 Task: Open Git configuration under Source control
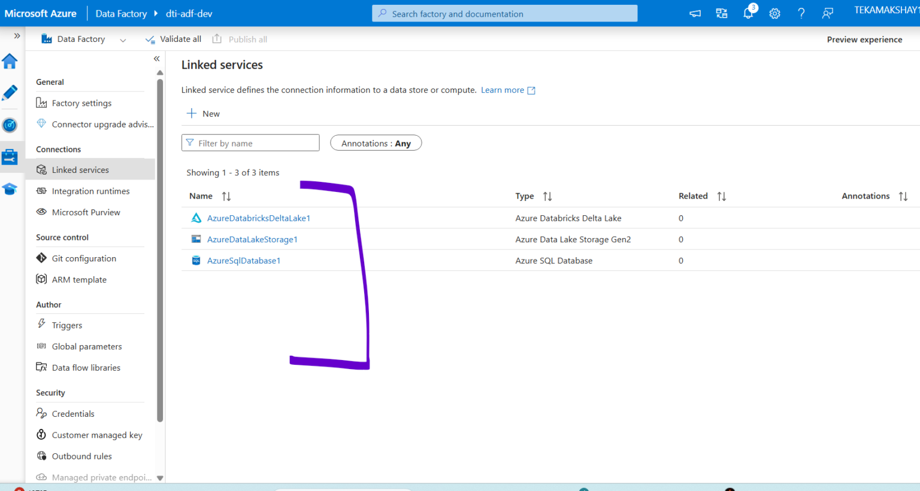pos(84,258)
